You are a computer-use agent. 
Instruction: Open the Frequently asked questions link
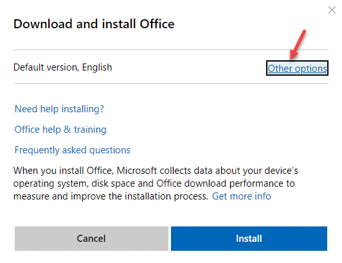coord(73,150)
